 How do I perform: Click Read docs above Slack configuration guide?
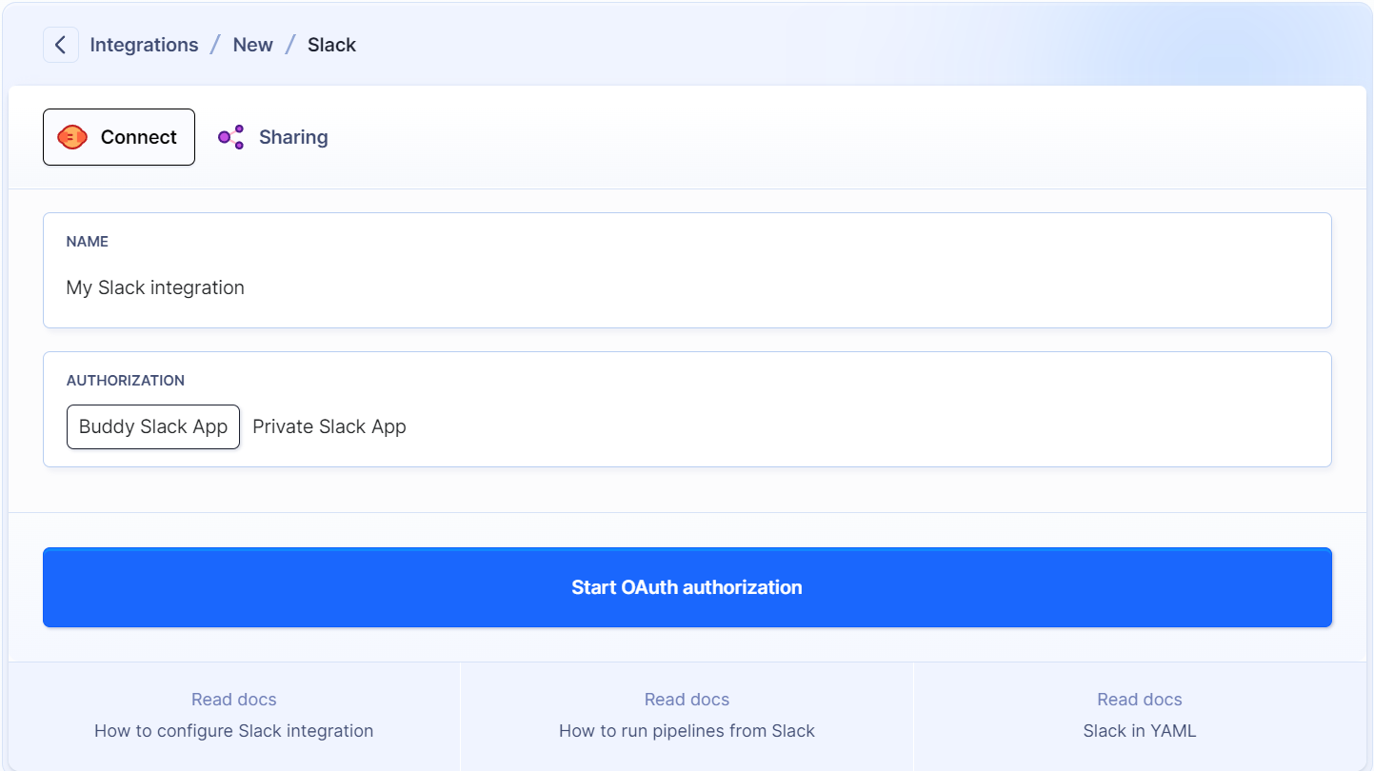tap(233, 700)
